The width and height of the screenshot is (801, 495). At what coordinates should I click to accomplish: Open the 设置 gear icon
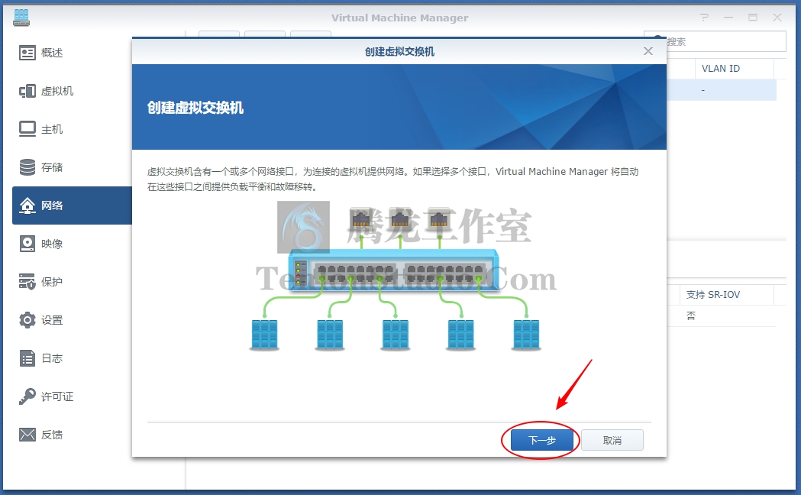coord(27,320)
